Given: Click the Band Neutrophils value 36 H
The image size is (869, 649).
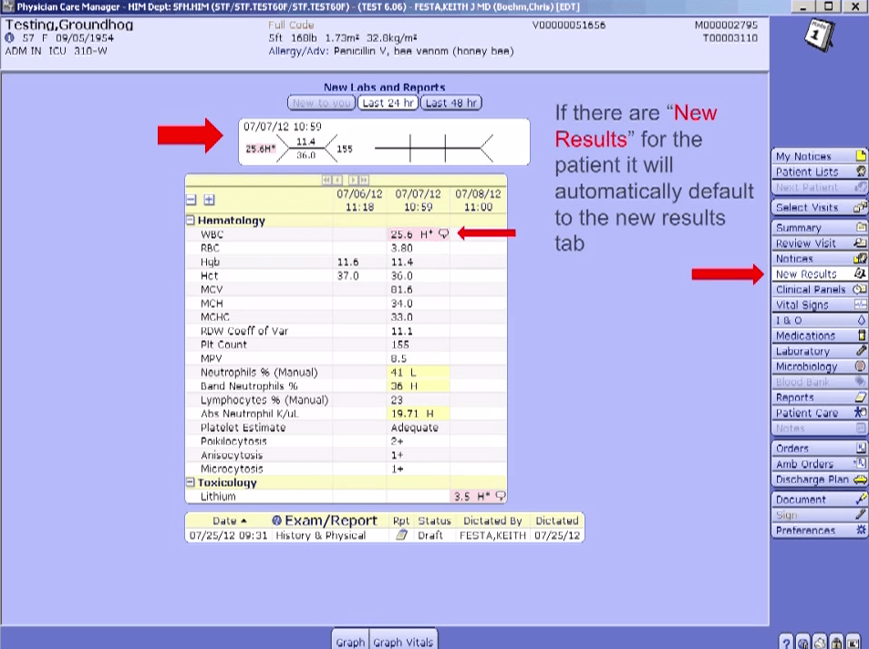Looking at the screenshot, I should [x=404, y=386].
